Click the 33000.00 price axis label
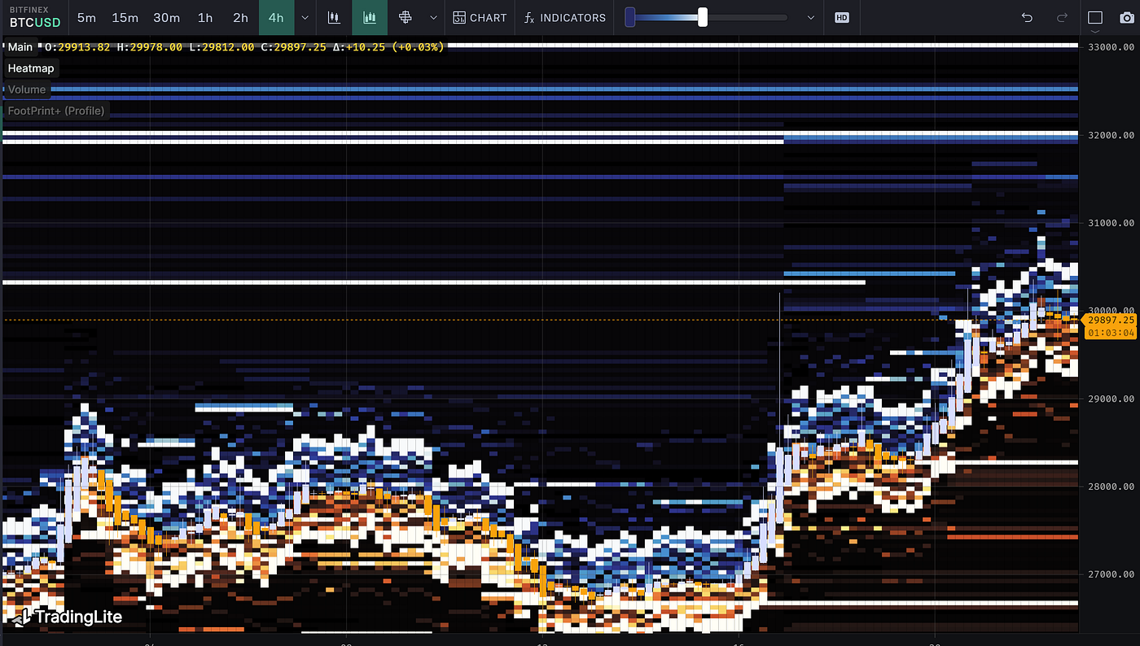 point(1111,47)
